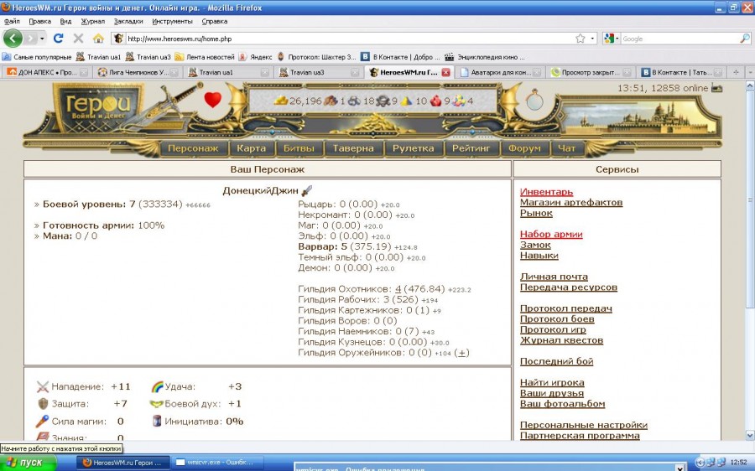Click the red heart health icon
Screen dimensions: 755x471
pos(212,99)
